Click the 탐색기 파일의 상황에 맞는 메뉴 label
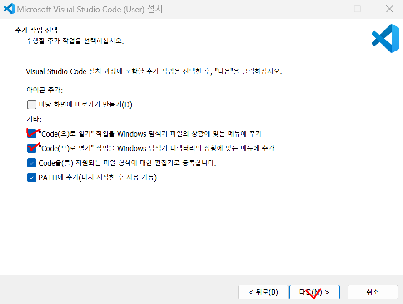The image size is (403, 304). click(x=150, y=134)
